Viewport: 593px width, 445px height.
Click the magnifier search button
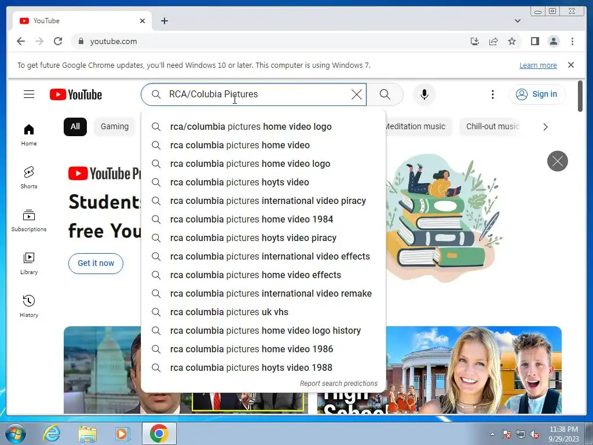point(385,94)
